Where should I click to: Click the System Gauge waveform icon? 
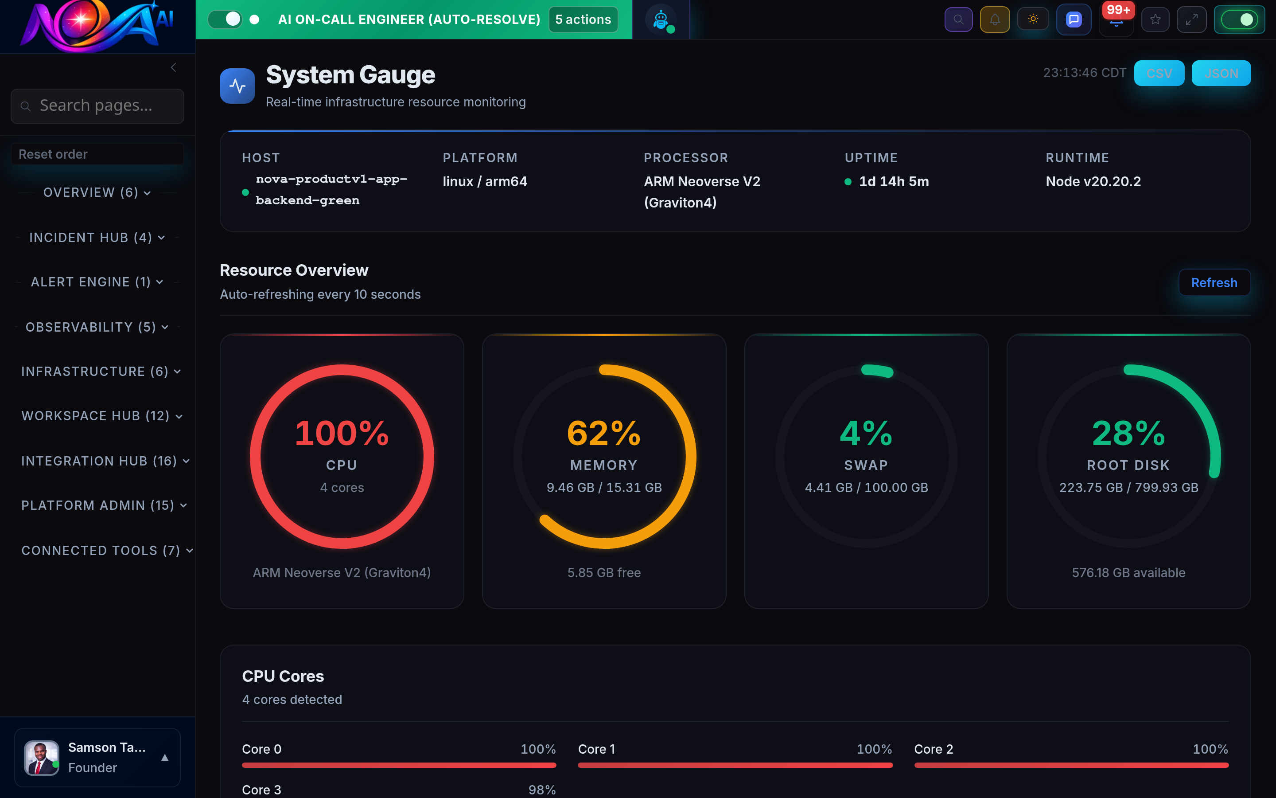(x=237, y=85)
